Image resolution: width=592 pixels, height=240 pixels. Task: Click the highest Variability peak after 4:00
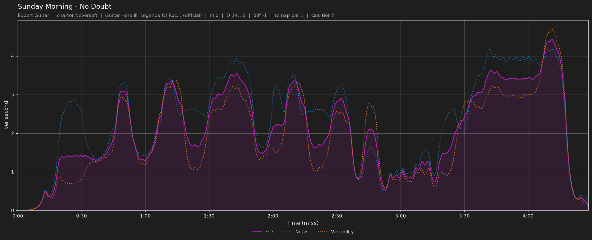[552, 29]
